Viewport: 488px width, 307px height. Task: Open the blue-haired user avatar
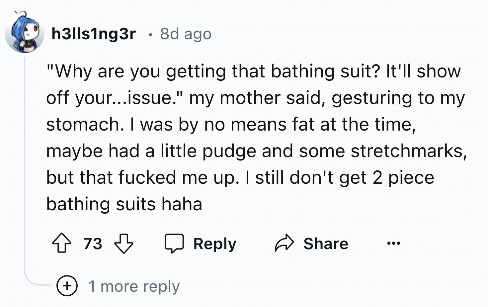click(x=24, y=33)
